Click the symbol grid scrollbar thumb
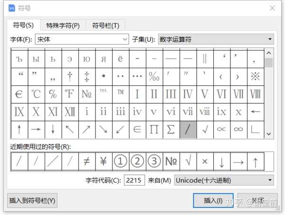Image resolution: width=285 pixels, height=215 pixels. [269, 63]
